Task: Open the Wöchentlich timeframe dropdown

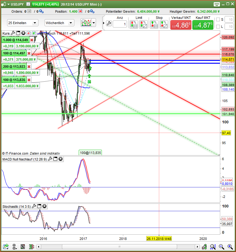Action: point(59,23)
